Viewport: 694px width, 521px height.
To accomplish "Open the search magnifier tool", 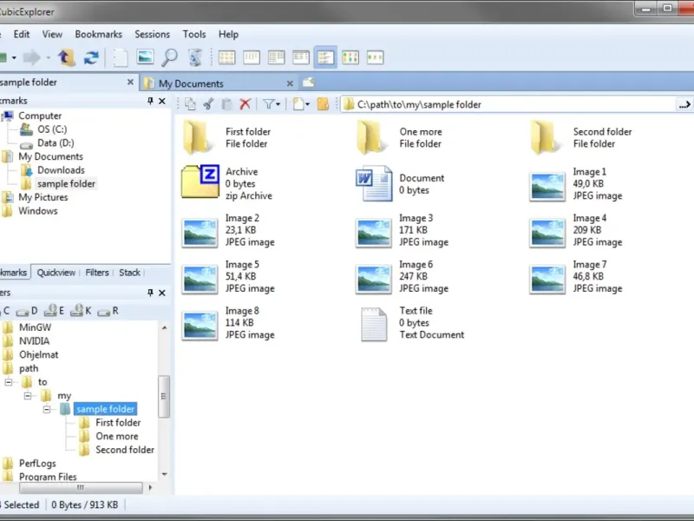I will (x=170, y=58).
